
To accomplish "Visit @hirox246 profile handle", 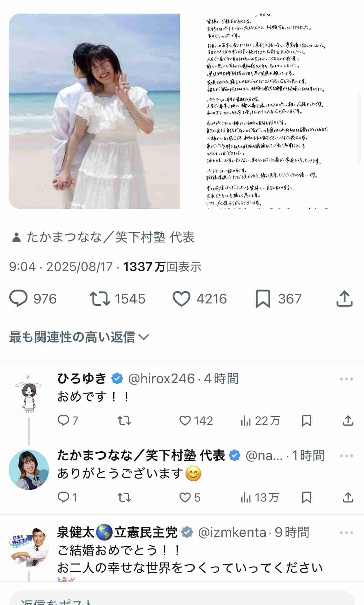I will [161, 379].
